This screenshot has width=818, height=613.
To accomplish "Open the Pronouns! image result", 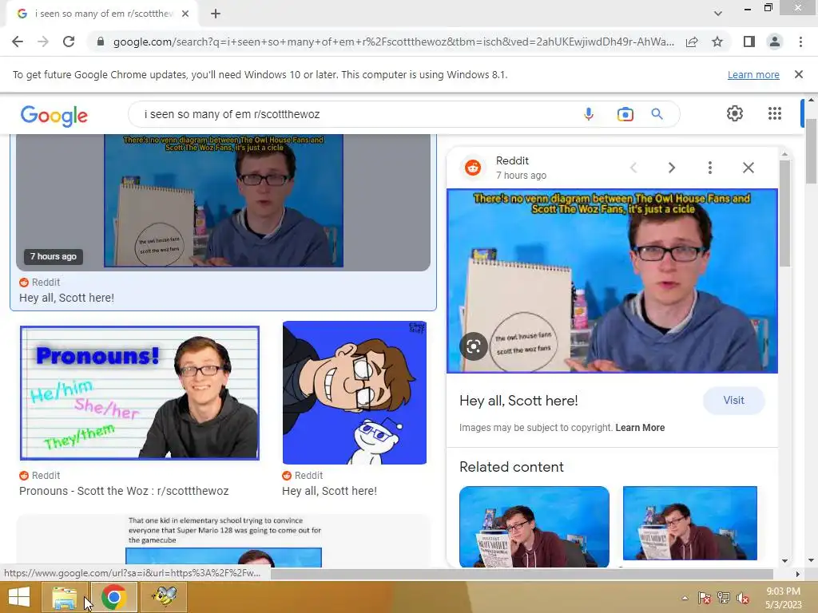I will 140,393.
